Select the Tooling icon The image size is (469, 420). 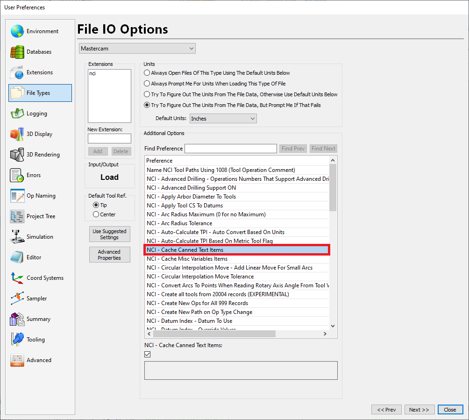pyautogui.click(x=17, y=340)
